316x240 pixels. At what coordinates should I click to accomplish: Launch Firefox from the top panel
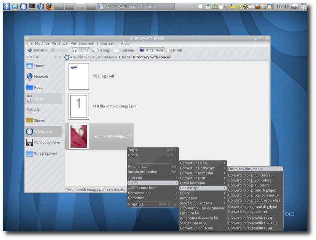coord(49,6)
